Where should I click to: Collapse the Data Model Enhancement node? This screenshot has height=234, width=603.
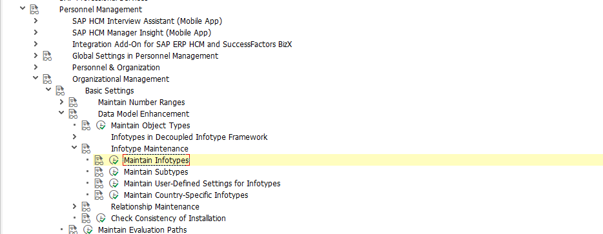click(61, 113)
